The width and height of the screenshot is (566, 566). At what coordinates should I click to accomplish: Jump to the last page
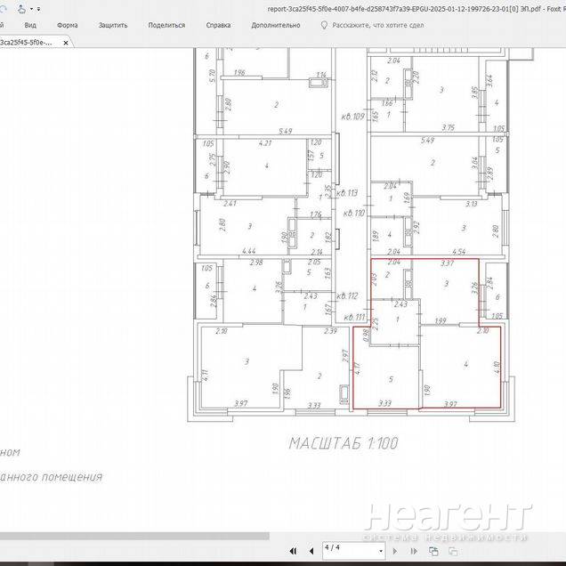click(413, 552)
